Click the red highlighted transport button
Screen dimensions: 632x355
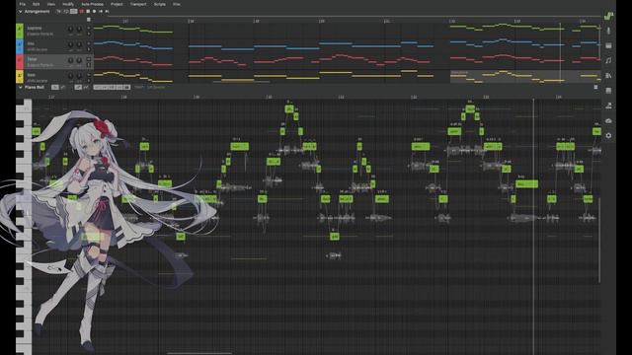[x=81, y=11]
